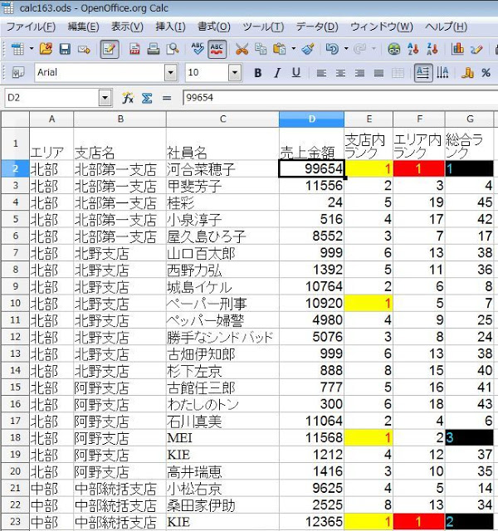Click column D header
This screenshot has height=531, width=498.
click(311, 119)
